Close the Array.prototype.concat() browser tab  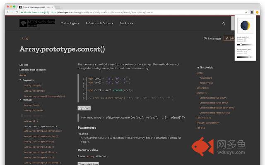[x=52, y=7]
